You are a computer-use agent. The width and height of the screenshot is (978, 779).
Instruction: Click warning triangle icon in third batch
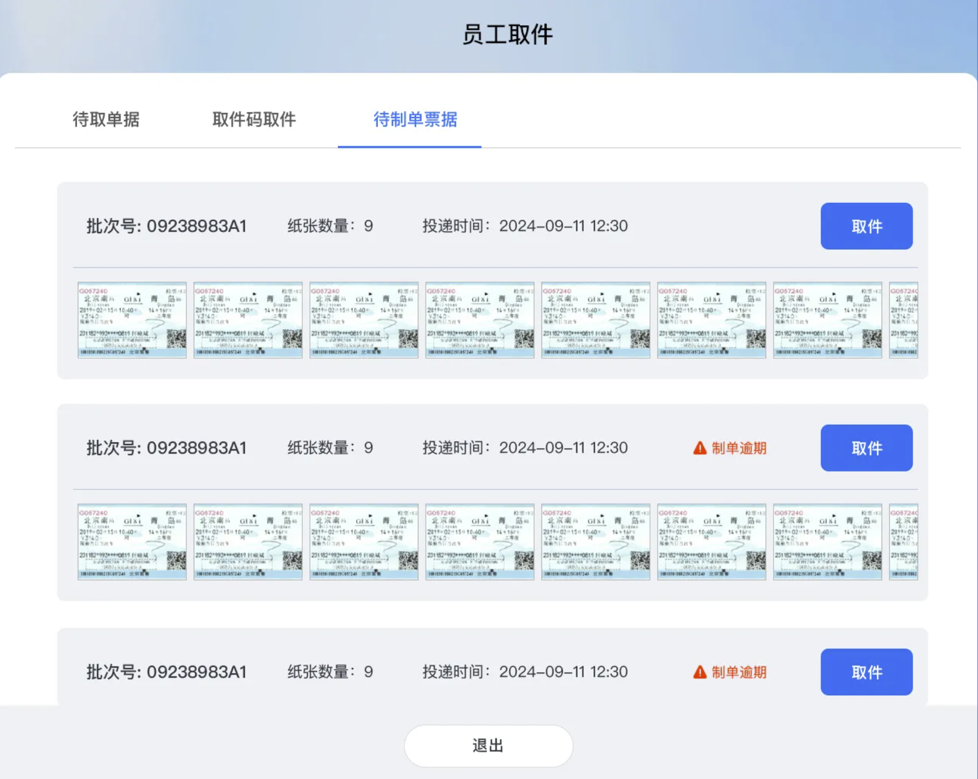699,672
